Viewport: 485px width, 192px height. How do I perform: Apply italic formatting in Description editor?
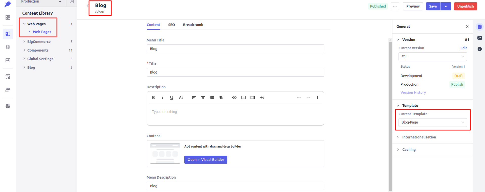click(x=162, y=98)
